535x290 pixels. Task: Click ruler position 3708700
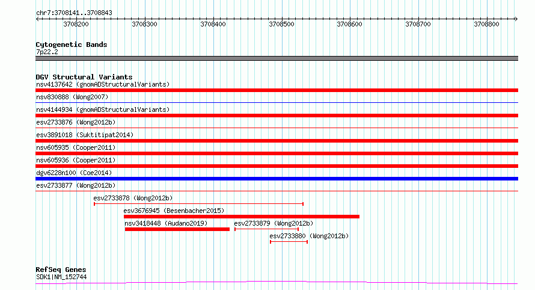coord(418,24)
